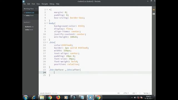Launch Internet Explorer from taskbar

coord(34,97)
